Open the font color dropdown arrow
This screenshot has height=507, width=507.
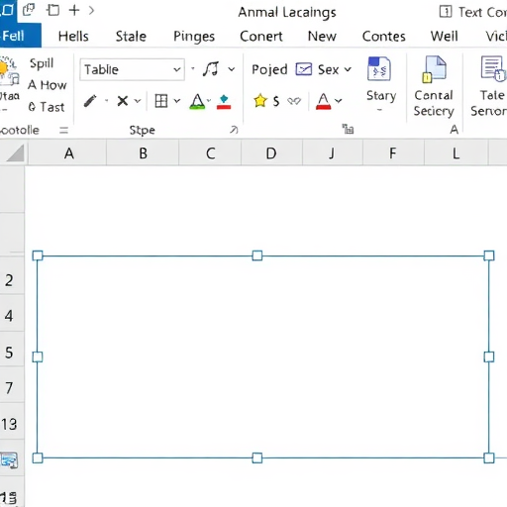[x=339, y=101]
